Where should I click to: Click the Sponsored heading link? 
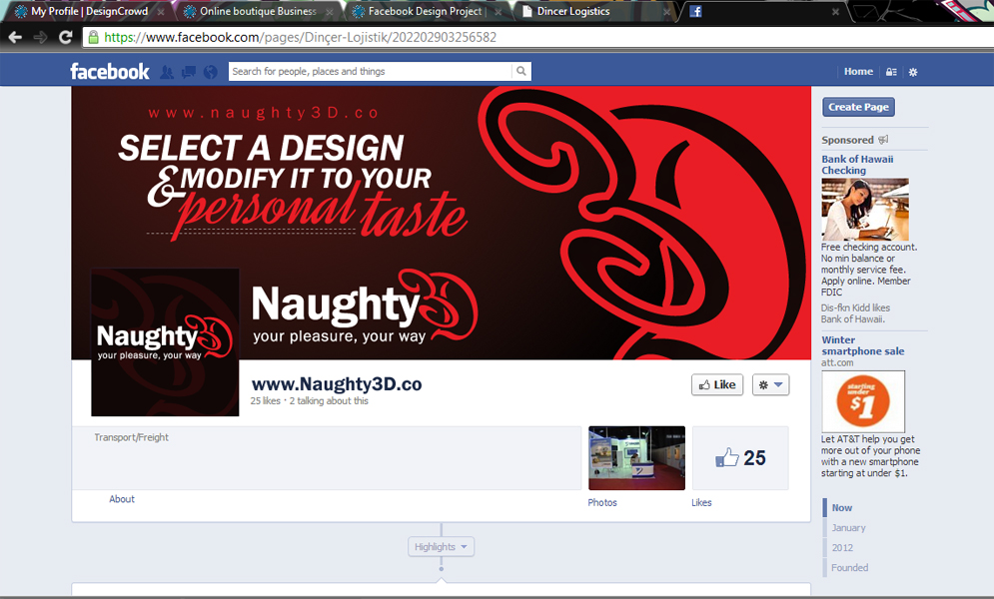pyautogui.click(x=847, y=140)
